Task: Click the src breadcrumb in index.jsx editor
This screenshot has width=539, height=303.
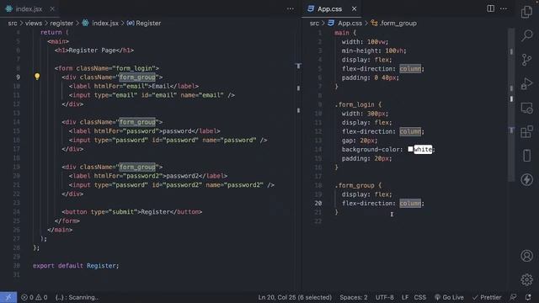Action: coord(13,23)
